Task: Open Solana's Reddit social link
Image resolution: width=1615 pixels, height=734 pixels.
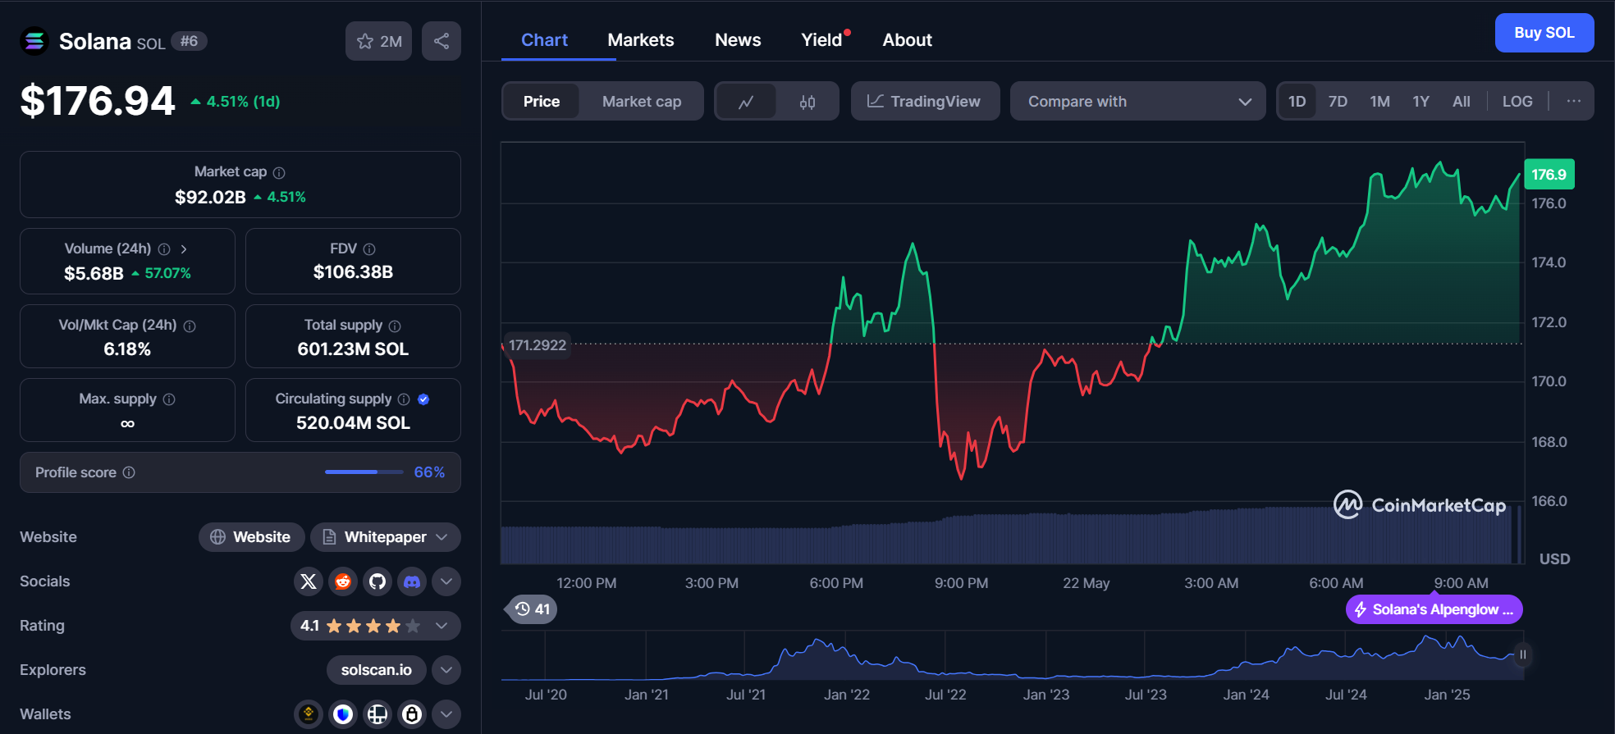Action: [x=343, y=581]
